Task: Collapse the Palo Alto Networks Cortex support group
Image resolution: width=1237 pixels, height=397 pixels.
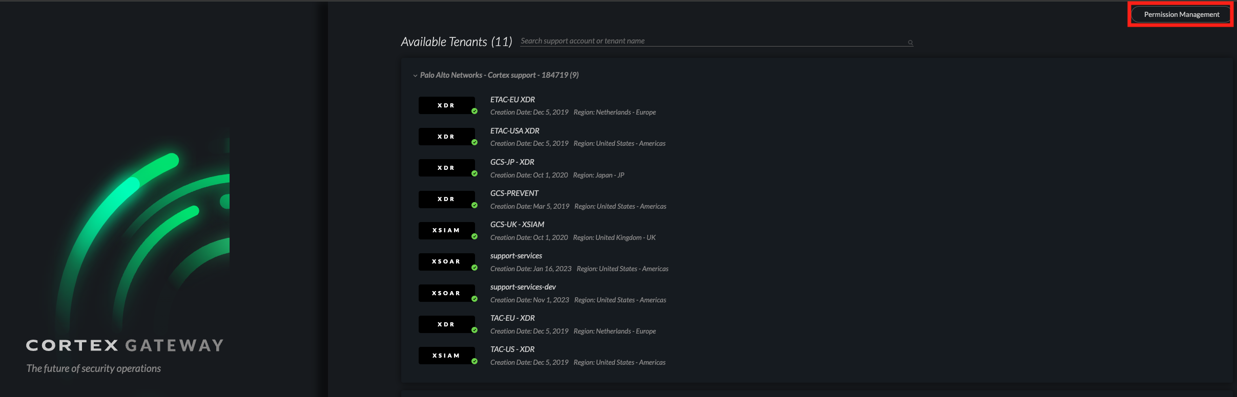Action: click(x=415, y=76)
